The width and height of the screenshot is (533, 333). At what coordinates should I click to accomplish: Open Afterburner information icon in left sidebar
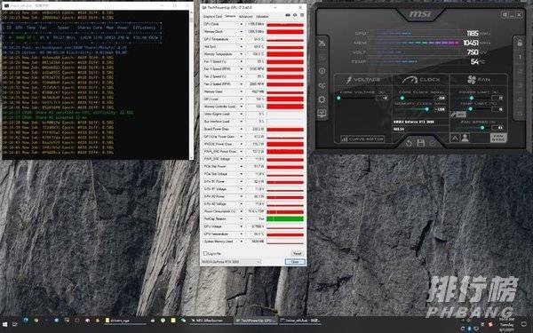coord(322,71)
